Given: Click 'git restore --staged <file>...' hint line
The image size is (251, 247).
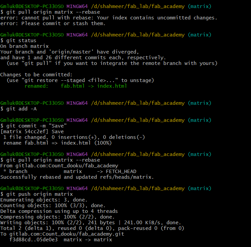Looking at the screenshot, I should [80, 80].
